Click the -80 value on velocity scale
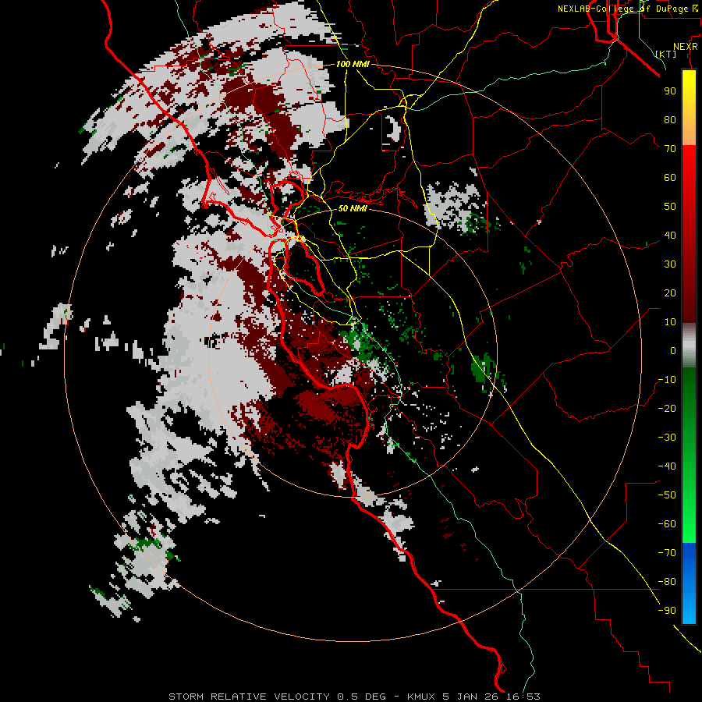This screenshot has width=702, height=702. (667, 582)
